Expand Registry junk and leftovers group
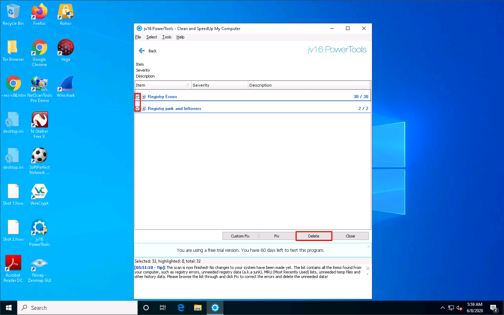 click(144, 109)
